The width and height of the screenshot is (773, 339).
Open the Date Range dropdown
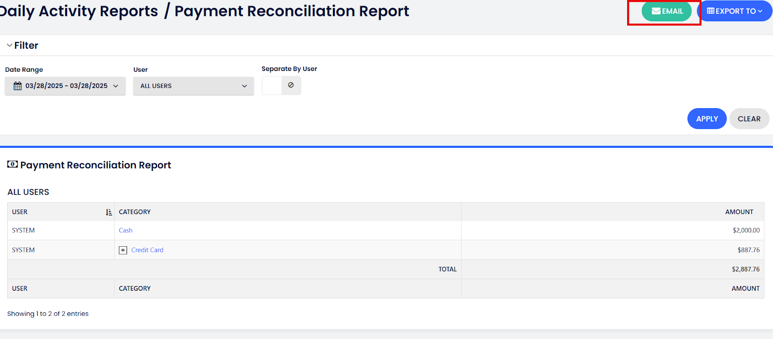click(65, 86)
